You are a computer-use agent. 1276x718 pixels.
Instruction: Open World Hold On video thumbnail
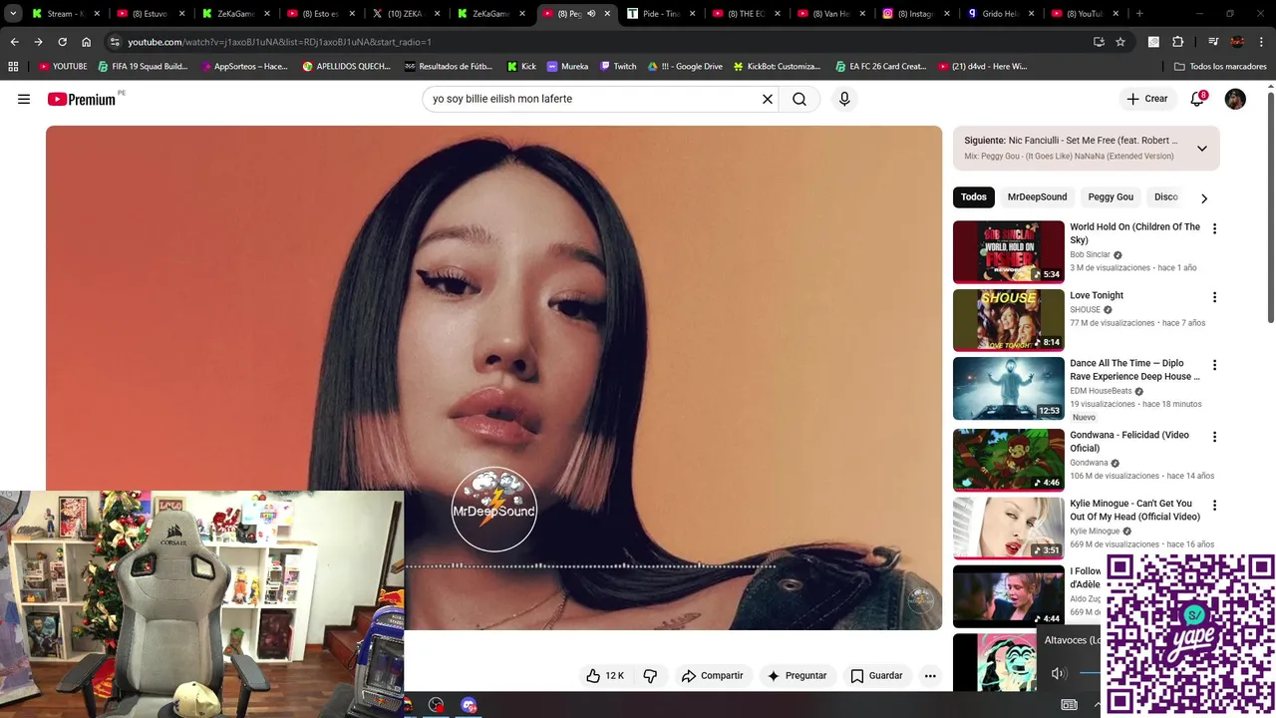[x=1008, y=252]
